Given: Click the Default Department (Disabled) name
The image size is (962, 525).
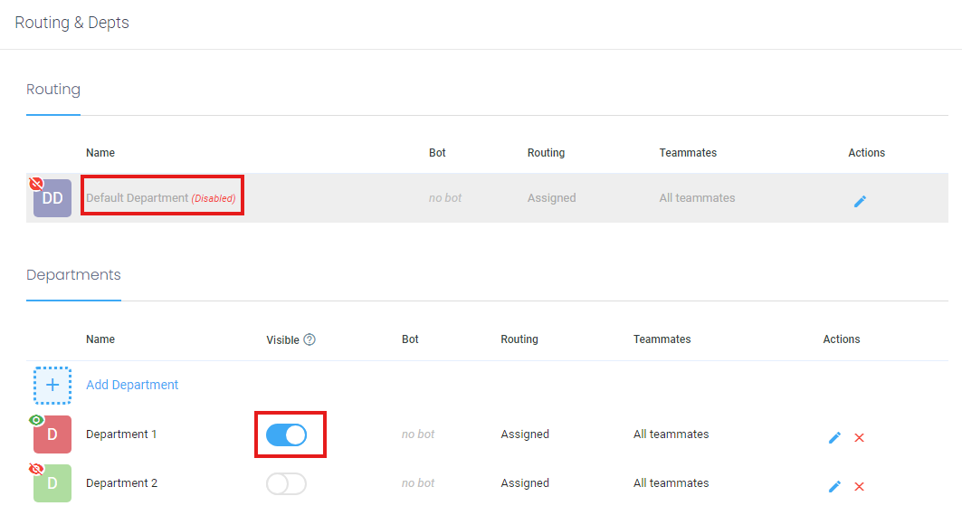Looking at the screenshot, I should coord(160,198).
